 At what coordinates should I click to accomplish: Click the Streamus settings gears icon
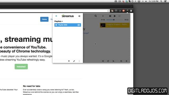pos(79,16)
